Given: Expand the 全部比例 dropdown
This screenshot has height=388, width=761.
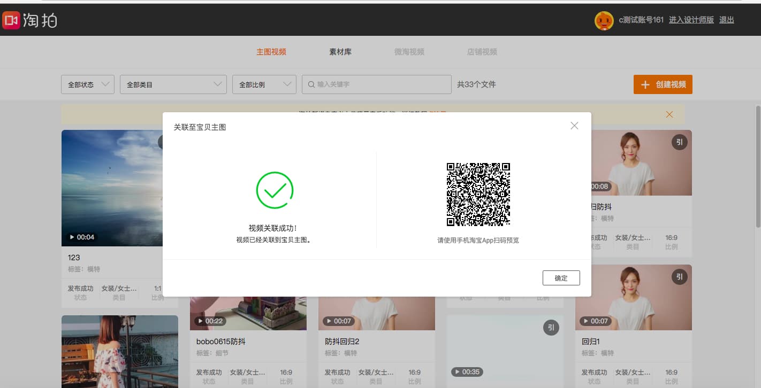Looking at the screenshot, I should [264, 84].
